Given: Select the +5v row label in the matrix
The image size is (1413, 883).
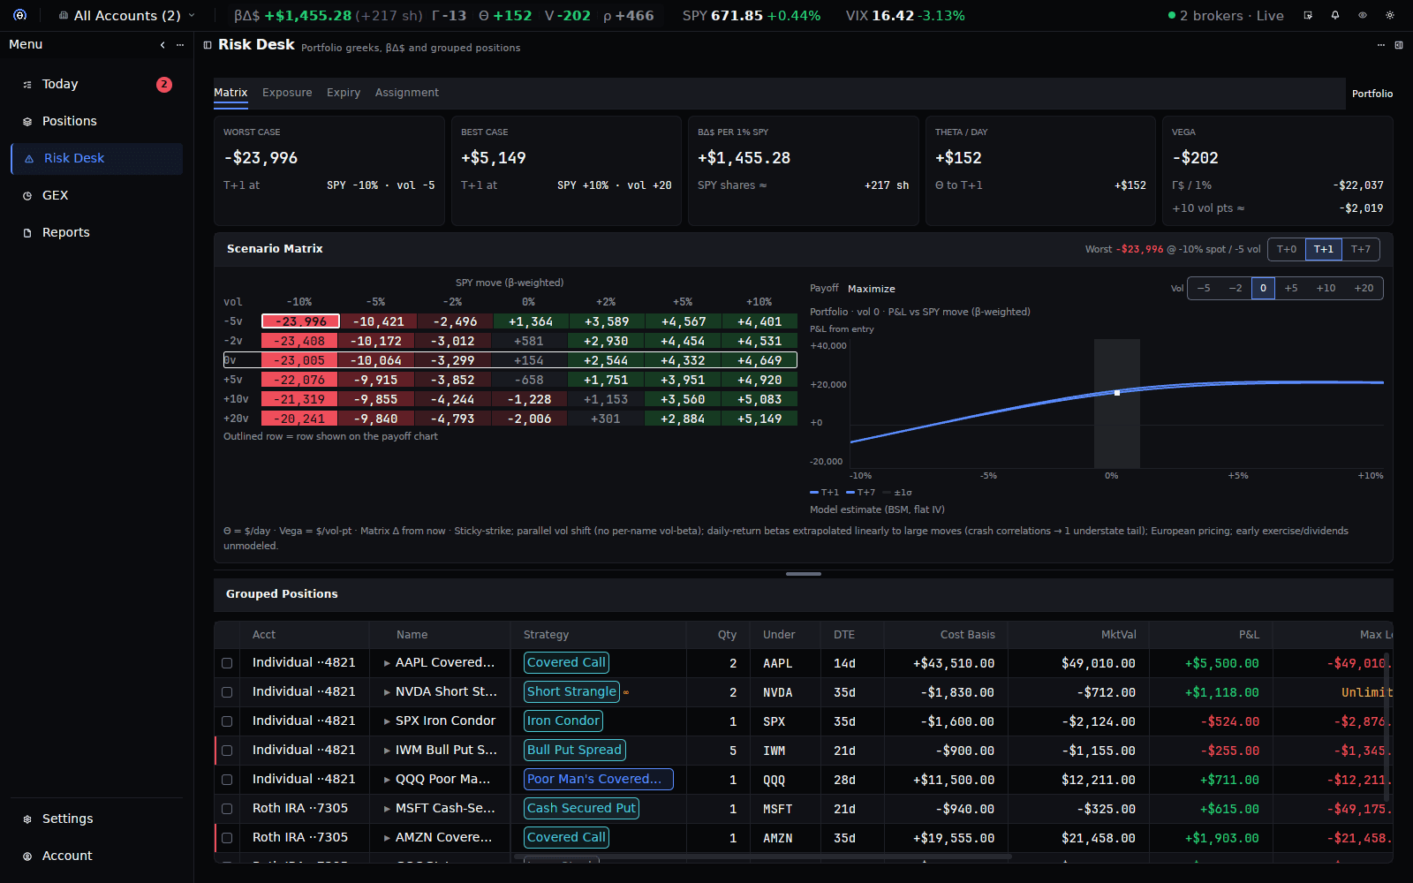Looking at the screenshot, I should (x=233, y=380).
